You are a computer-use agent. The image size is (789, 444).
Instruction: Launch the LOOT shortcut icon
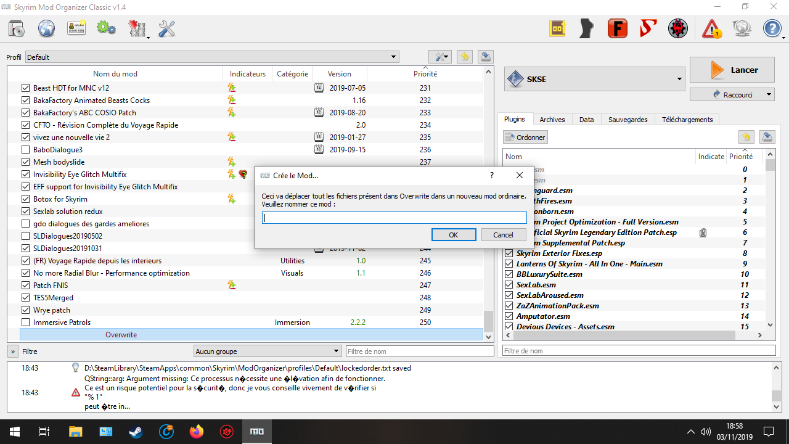[558, 28]
